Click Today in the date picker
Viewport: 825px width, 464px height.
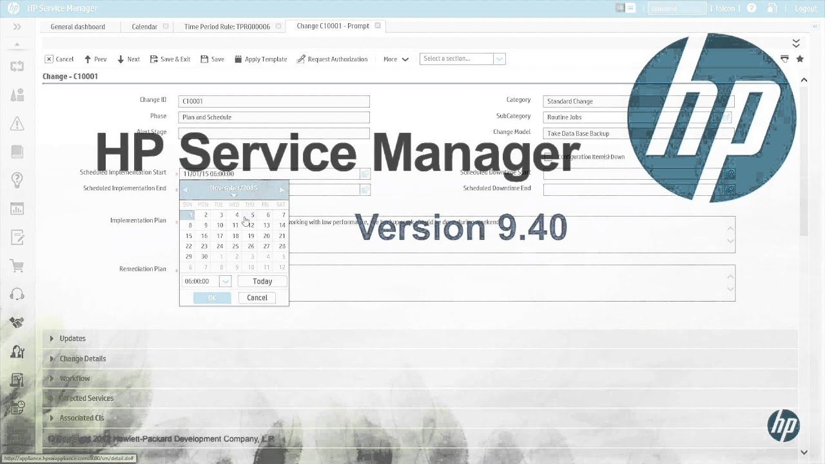click(x=262, y=281)
